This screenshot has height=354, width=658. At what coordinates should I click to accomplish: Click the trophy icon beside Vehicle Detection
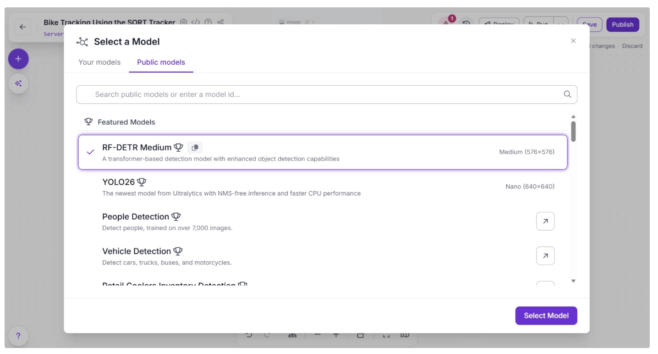click(178, 251)
